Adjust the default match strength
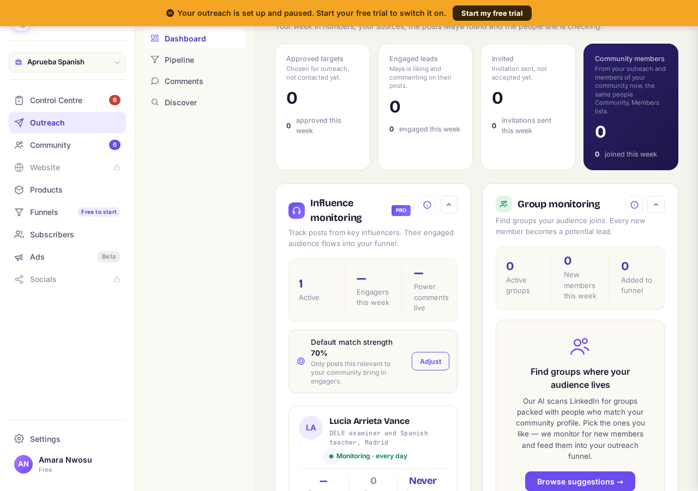Screen dimensions: 698x491 click(430, 361)
